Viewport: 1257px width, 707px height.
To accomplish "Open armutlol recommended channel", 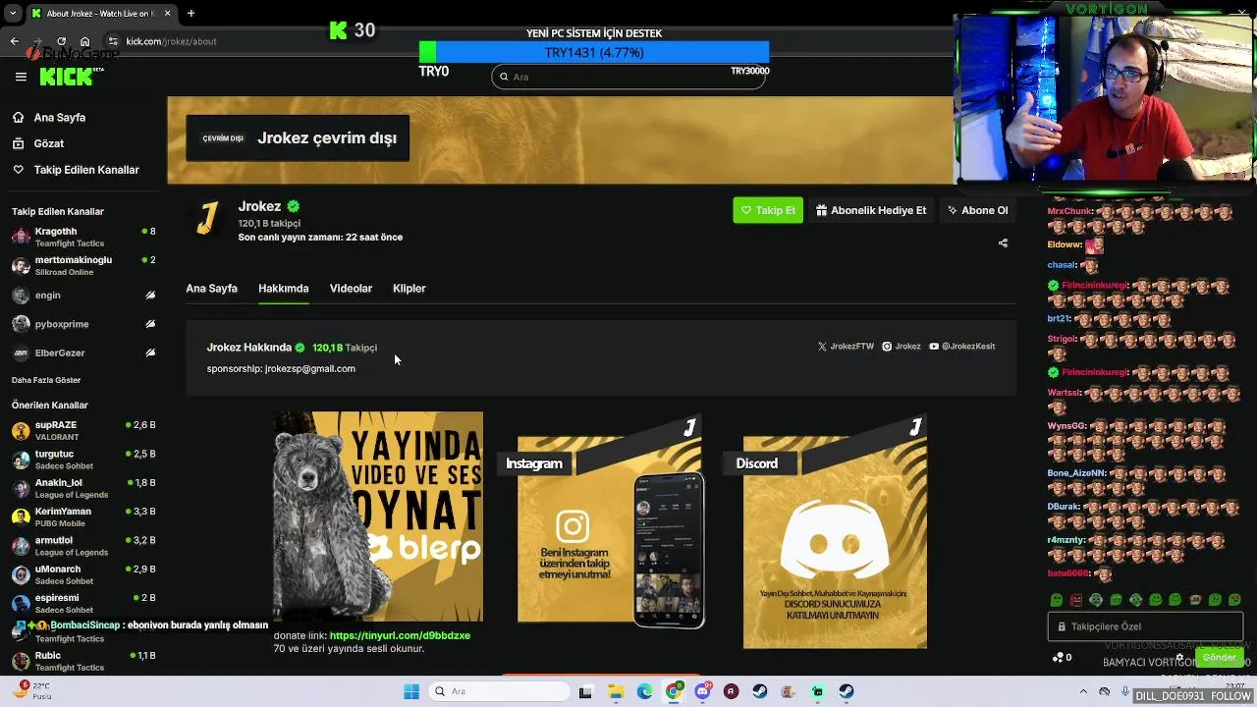I will coord(83,546).
